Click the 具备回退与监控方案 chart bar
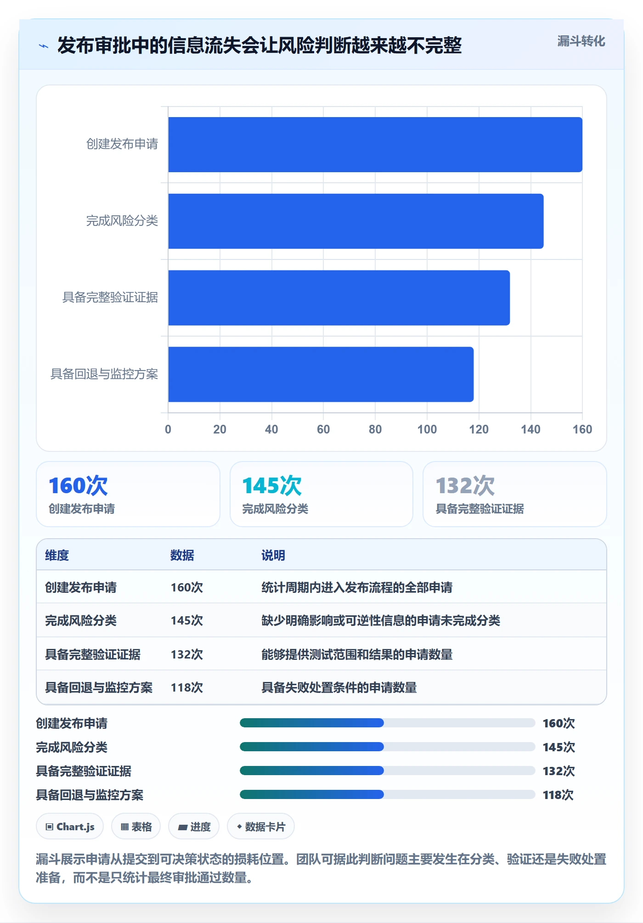The image size is (643, 923). 321,374
